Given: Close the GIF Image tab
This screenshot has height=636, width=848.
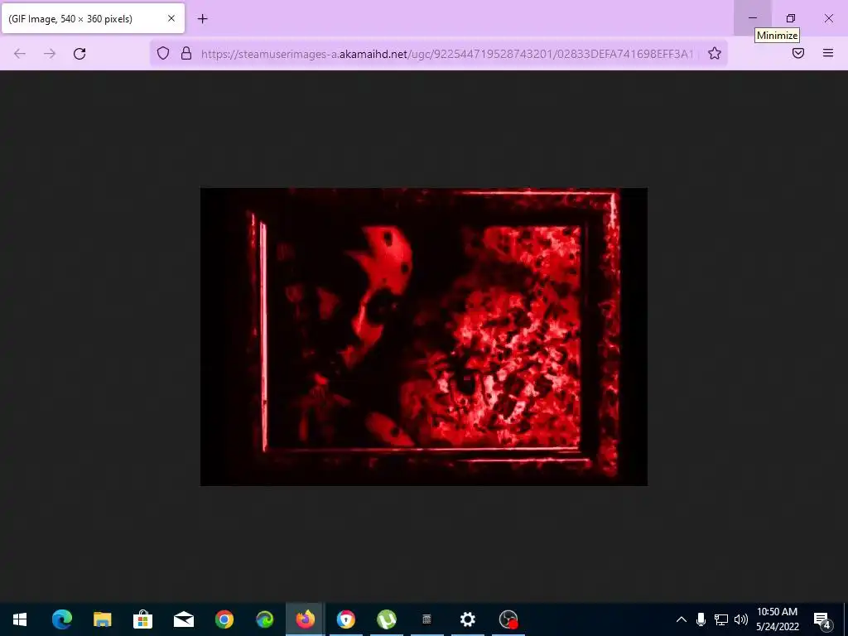Looking at the screenshot, I should pyautogui.click(x=171, y=18).
